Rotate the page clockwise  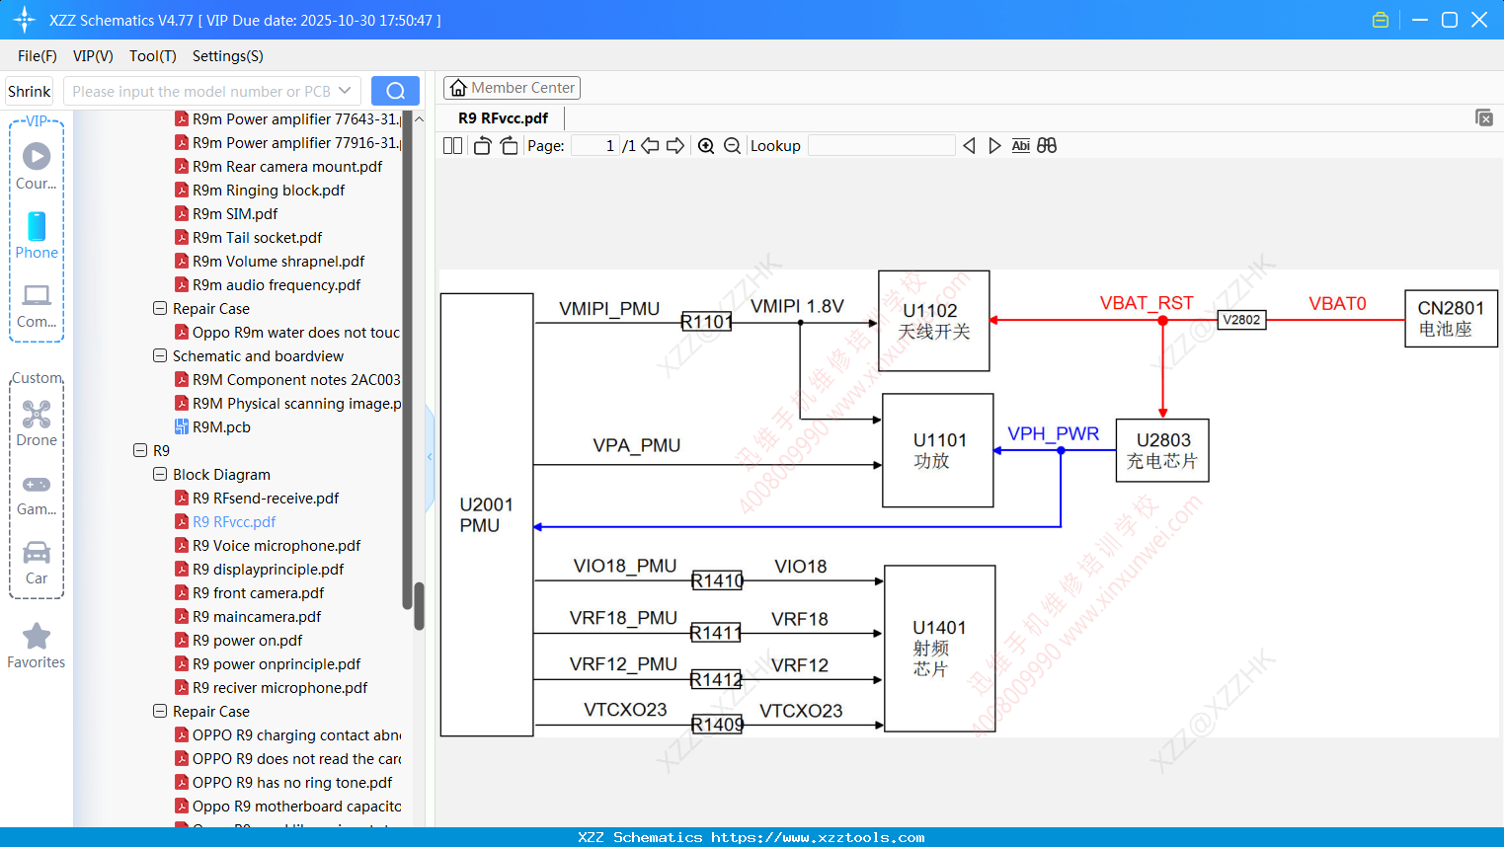[509, 146]
